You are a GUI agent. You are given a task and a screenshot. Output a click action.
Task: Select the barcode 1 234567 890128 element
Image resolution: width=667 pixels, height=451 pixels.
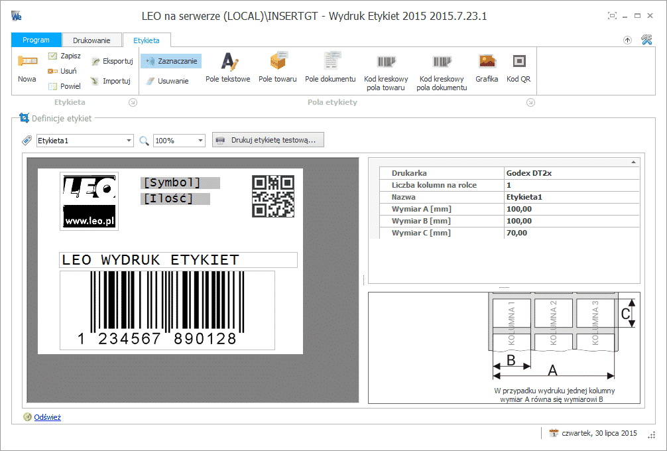click(x=167, y=310)
